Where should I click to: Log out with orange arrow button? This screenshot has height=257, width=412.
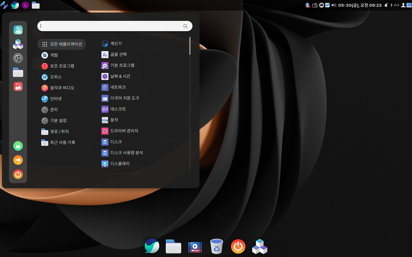[x=18, y=160]
